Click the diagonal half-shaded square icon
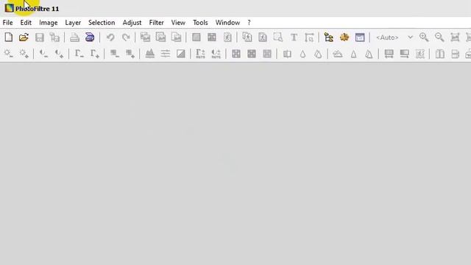This screenshot has height=265, width=471. coord(181,54)
